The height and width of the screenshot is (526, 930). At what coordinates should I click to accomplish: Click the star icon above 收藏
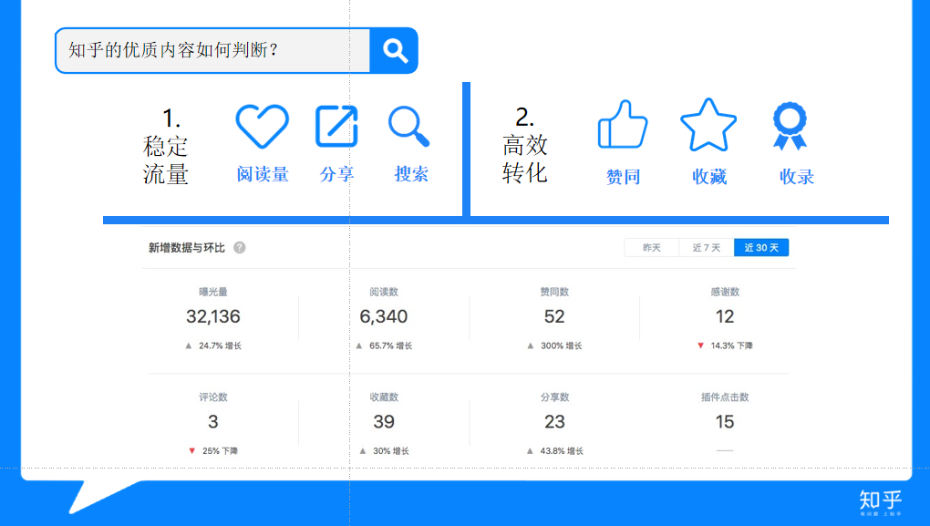(708, 125)
